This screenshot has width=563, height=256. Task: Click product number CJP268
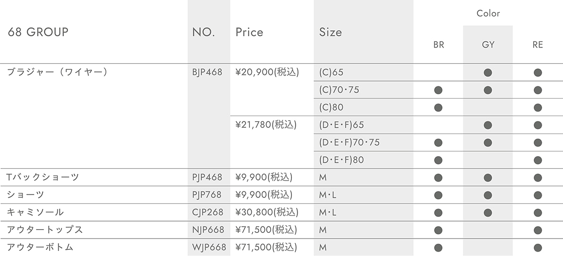207,212
